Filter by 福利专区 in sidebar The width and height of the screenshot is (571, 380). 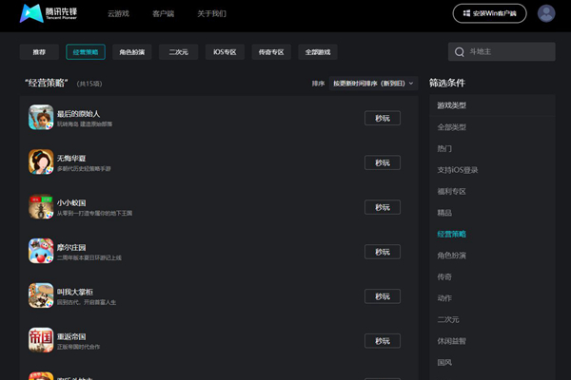pyautogui.click(x=451, y=191)
